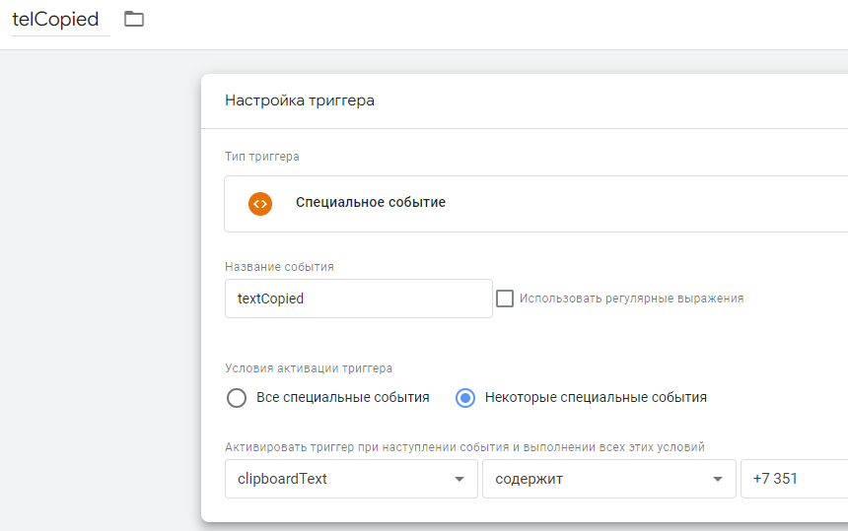Click the textCopied event name field

coord(358,299)
